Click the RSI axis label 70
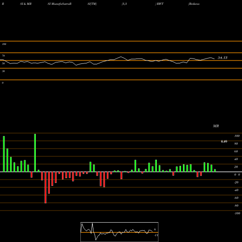 point(3,56)
